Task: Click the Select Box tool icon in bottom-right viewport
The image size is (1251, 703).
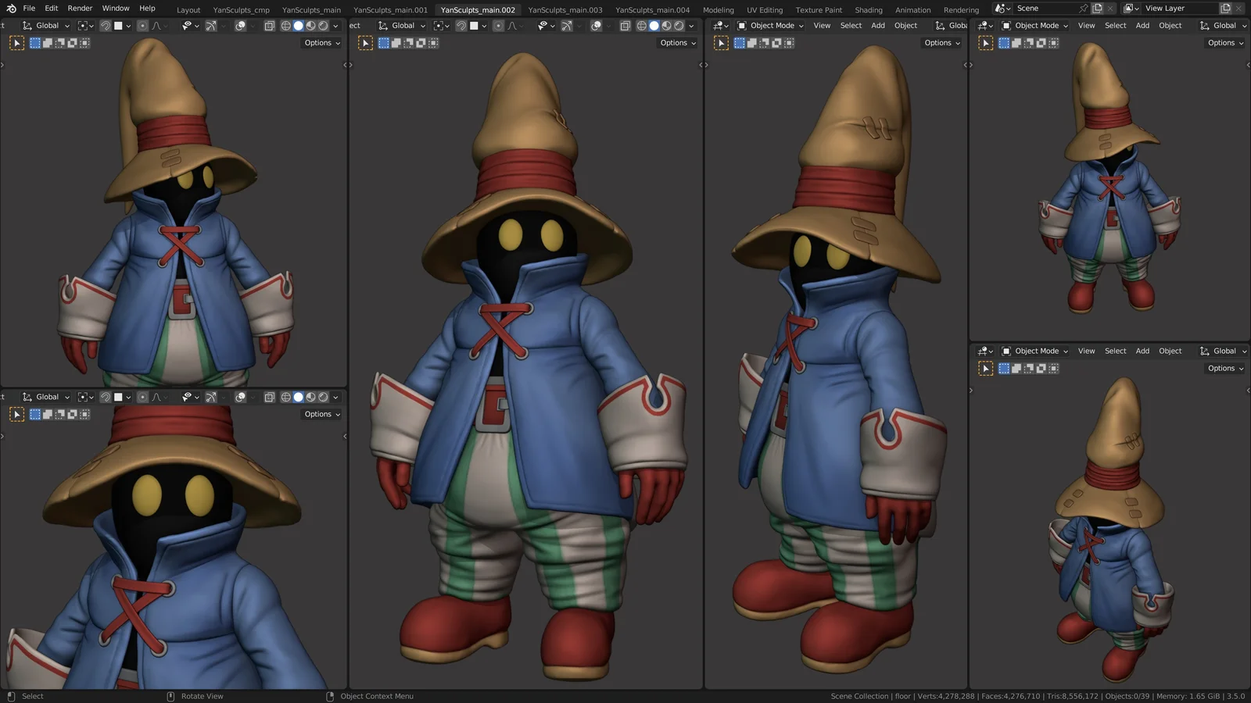Action: point(986,369)
